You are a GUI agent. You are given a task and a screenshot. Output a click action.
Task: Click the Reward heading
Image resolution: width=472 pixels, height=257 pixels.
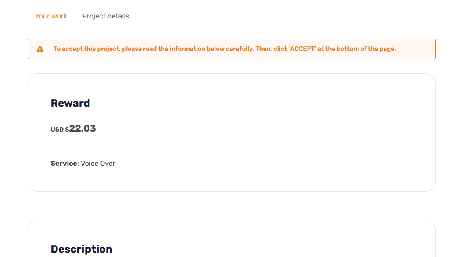(x=70, y=103)
